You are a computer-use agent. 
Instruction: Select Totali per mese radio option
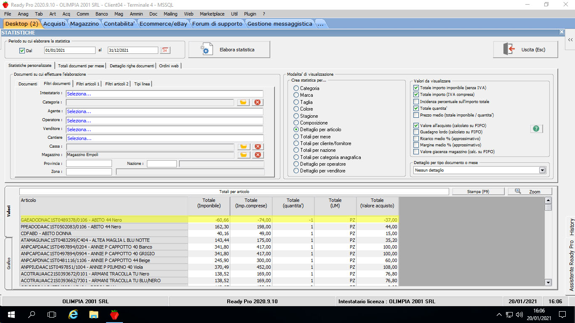click(296, 137)
